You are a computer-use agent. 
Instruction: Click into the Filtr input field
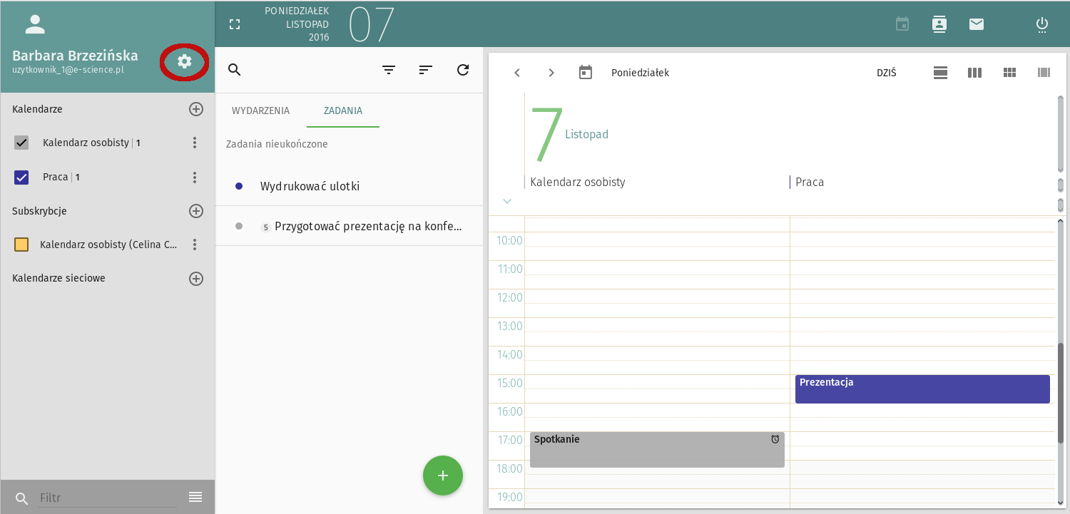tap(108, 498)
